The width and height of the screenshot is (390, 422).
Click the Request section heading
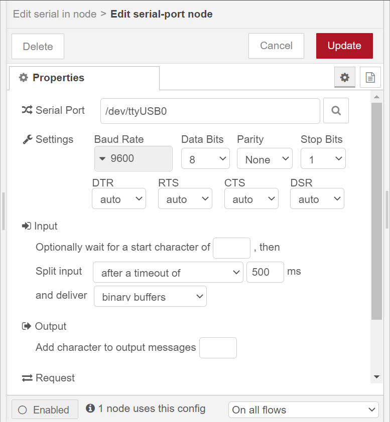click(x=49, y=378)
